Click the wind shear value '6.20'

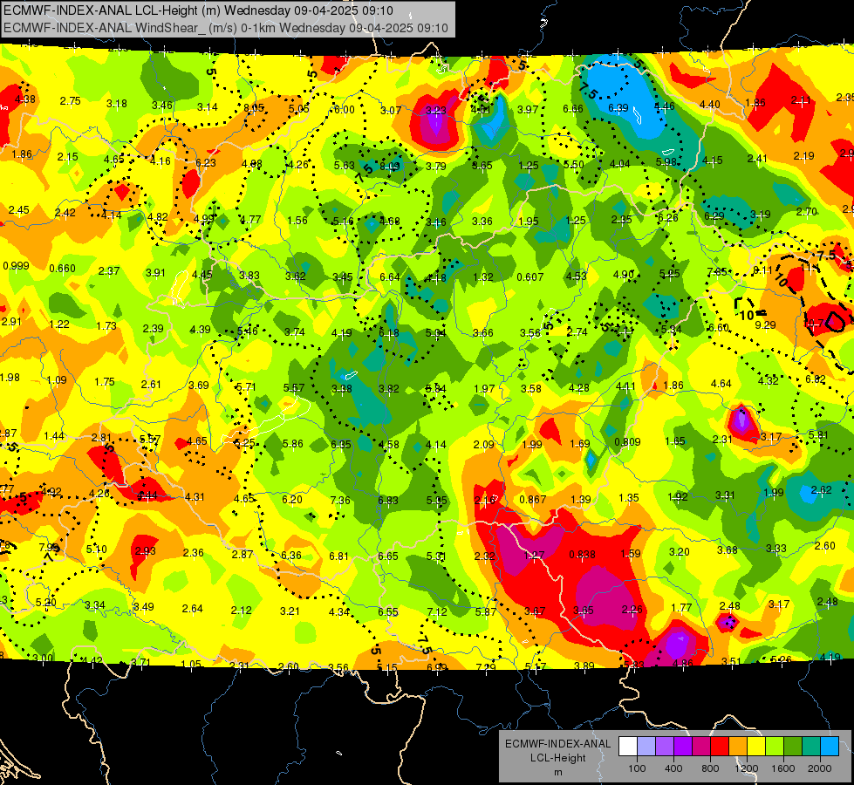[292, 499]
